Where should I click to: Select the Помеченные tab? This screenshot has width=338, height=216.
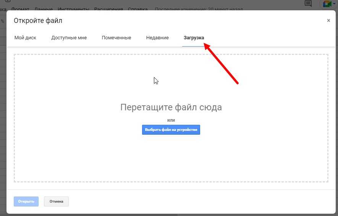[116, 38]
